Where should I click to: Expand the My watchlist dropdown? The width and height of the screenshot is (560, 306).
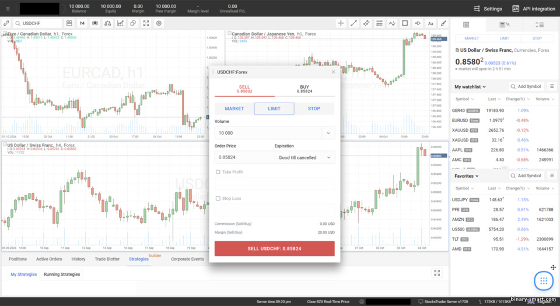470,87
